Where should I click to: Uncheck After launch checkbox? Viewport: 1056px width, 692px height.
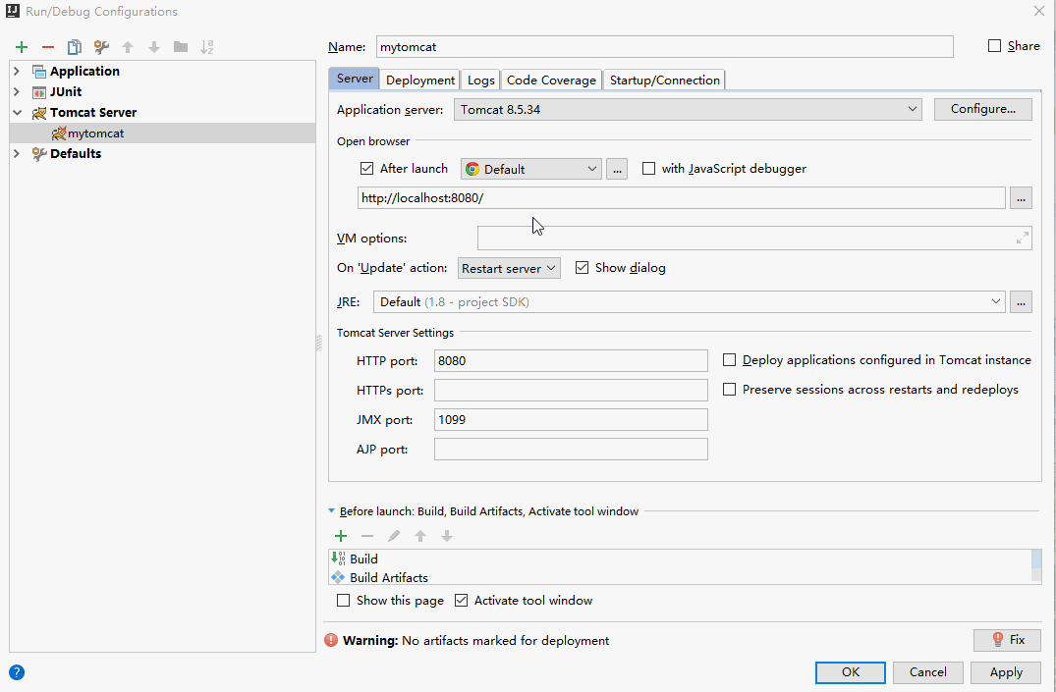[367, 168]
